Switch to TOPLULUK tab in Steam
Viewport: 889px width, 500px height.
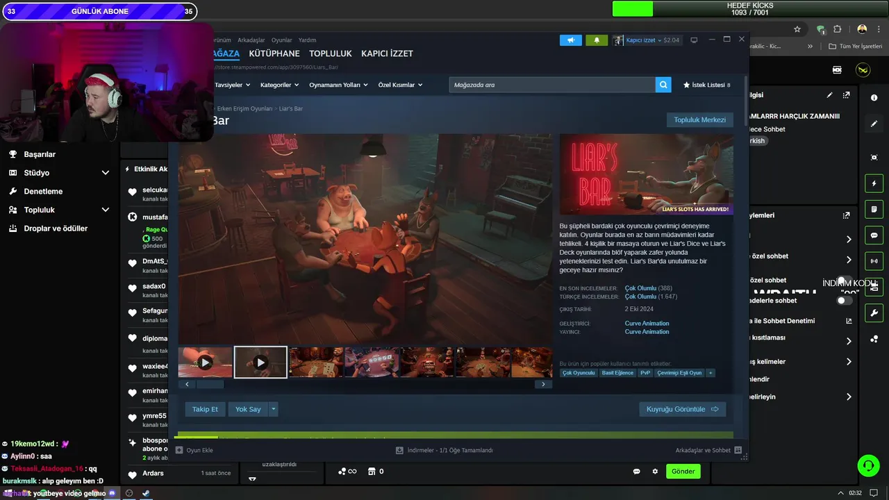pos(331,53)
